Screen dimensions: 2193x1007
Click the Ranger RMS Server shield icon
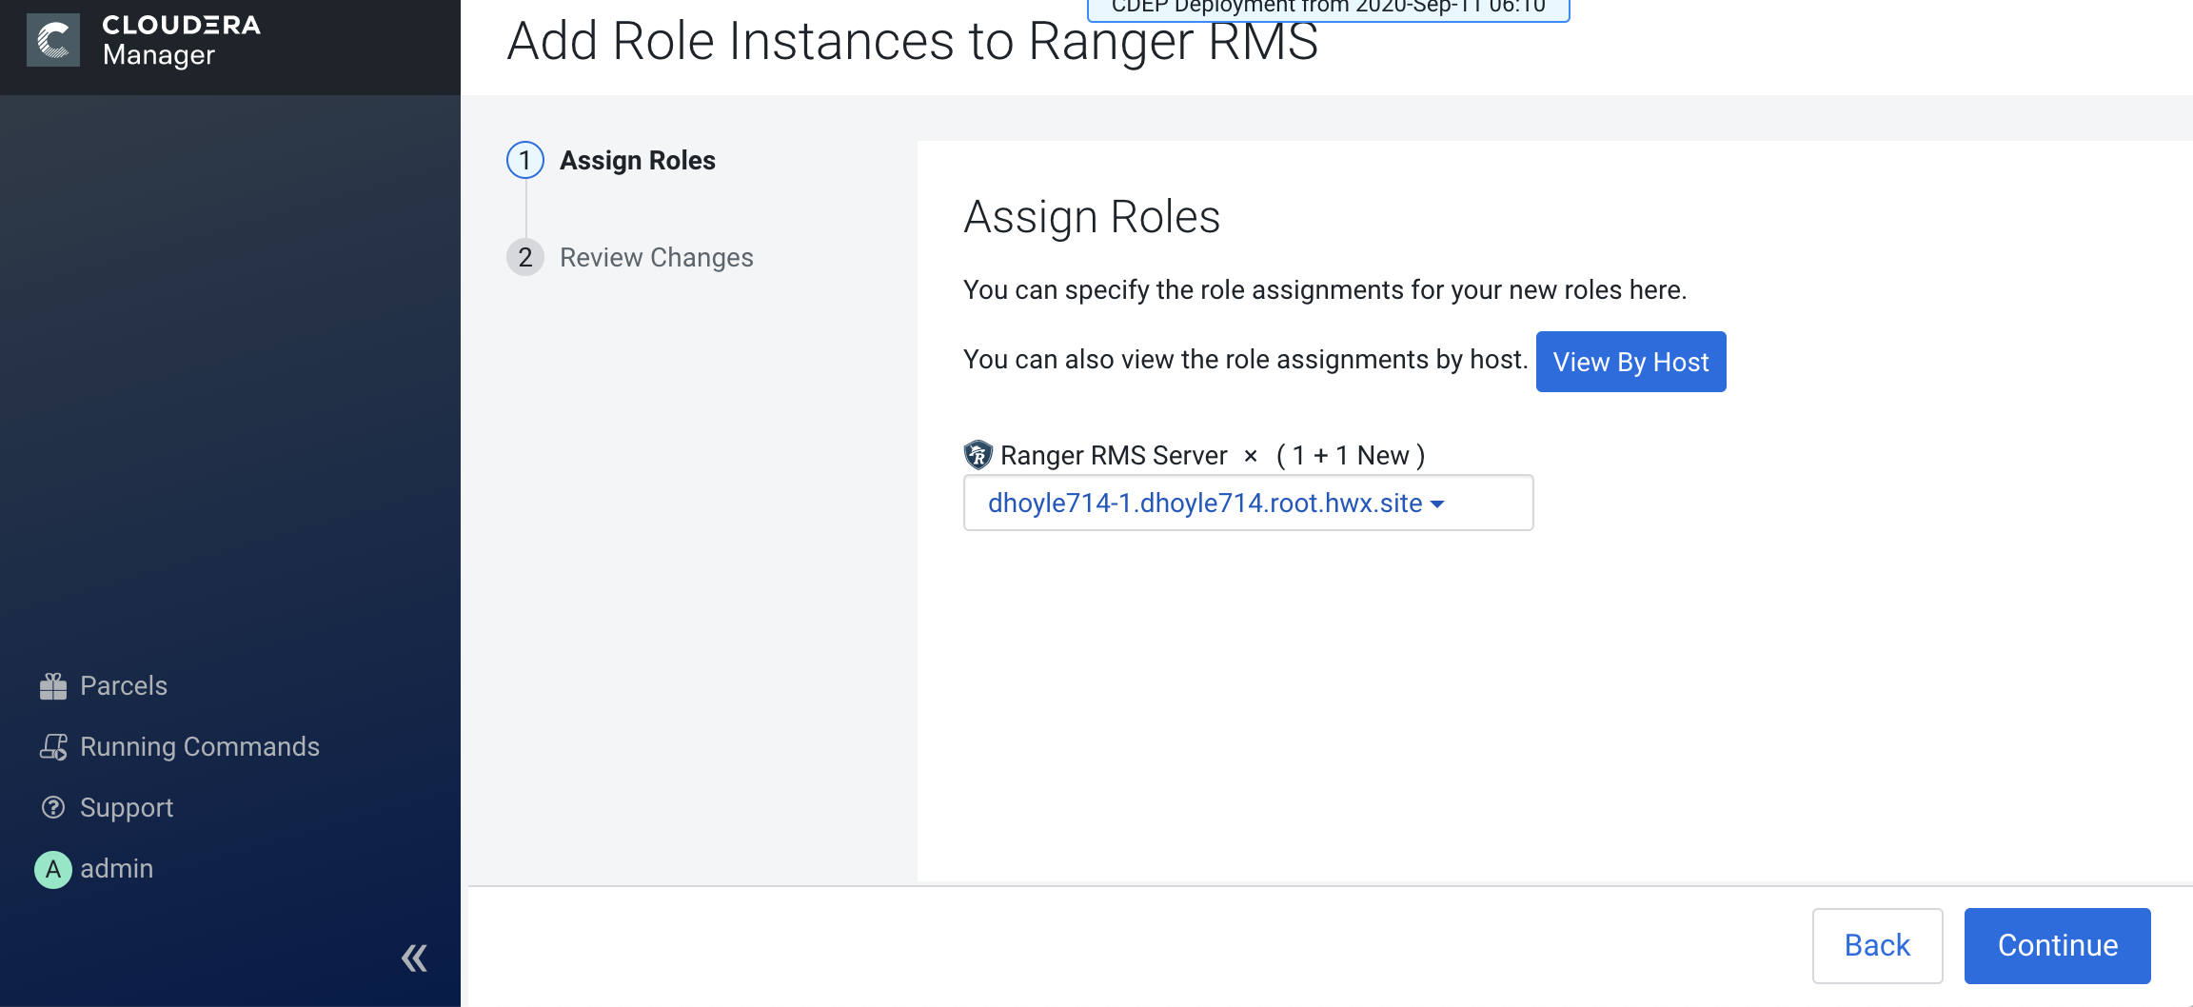(x=978, y=455)
